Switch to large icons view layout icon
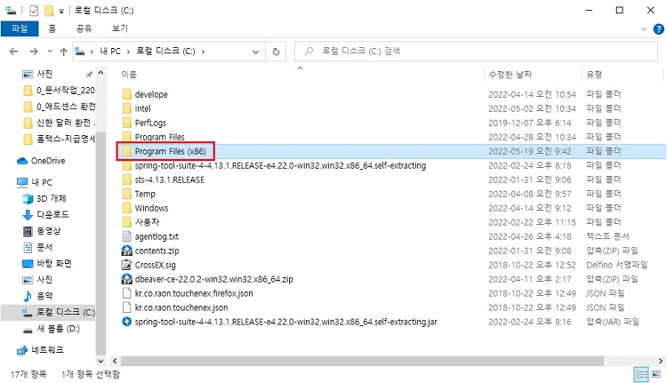Screen dimensions: 667x383 656,374
